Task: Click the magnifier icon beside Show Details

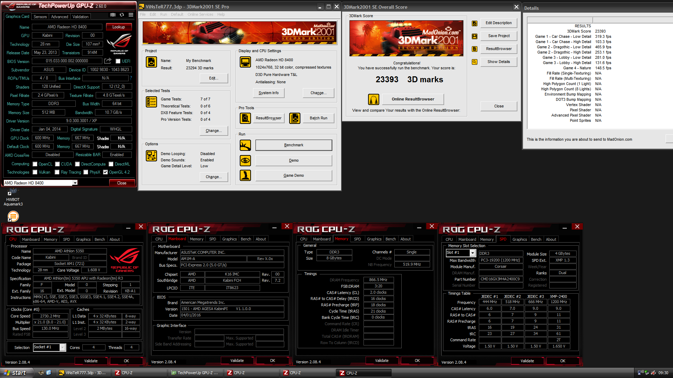Action: click(x=475, y=62)
